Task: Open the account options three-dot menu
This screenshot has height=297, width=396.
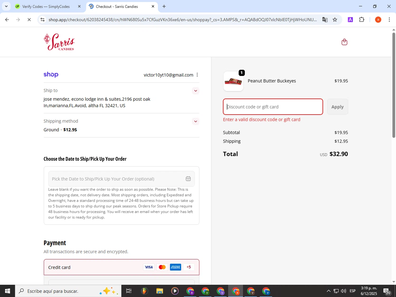Action: click(x=197, y=75)
